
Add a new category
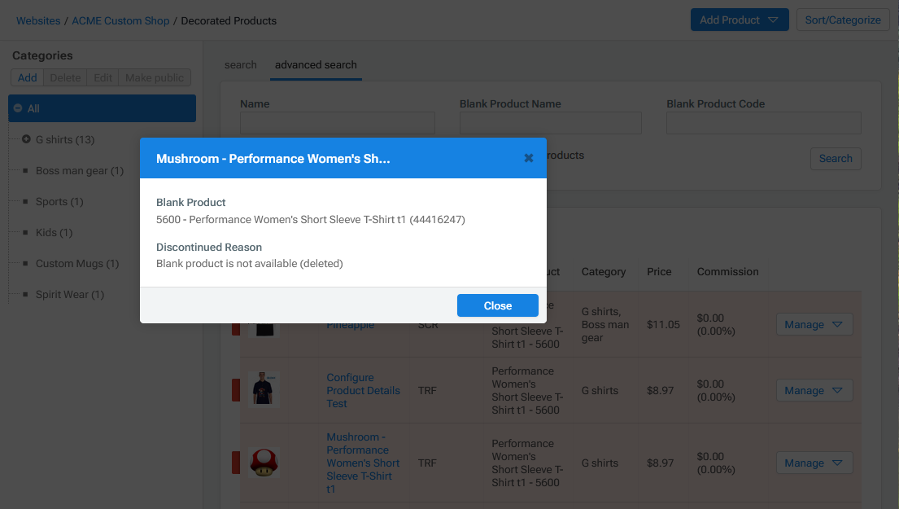tap(27, 77)
